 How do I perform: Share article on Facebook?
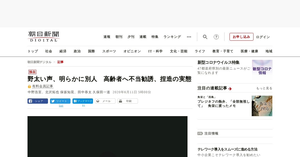38,101
